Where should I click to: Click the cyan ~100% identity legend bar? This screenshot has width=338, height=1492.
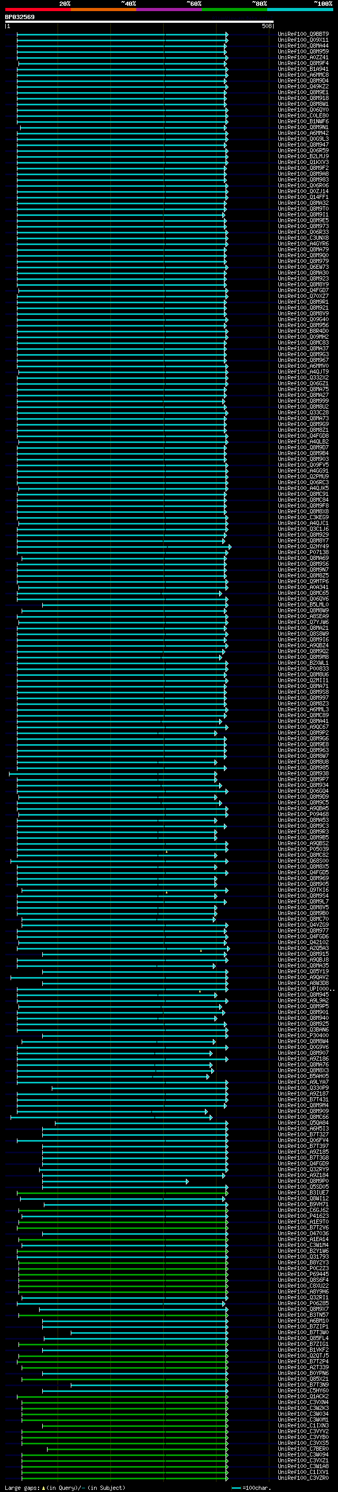point(300,10)
